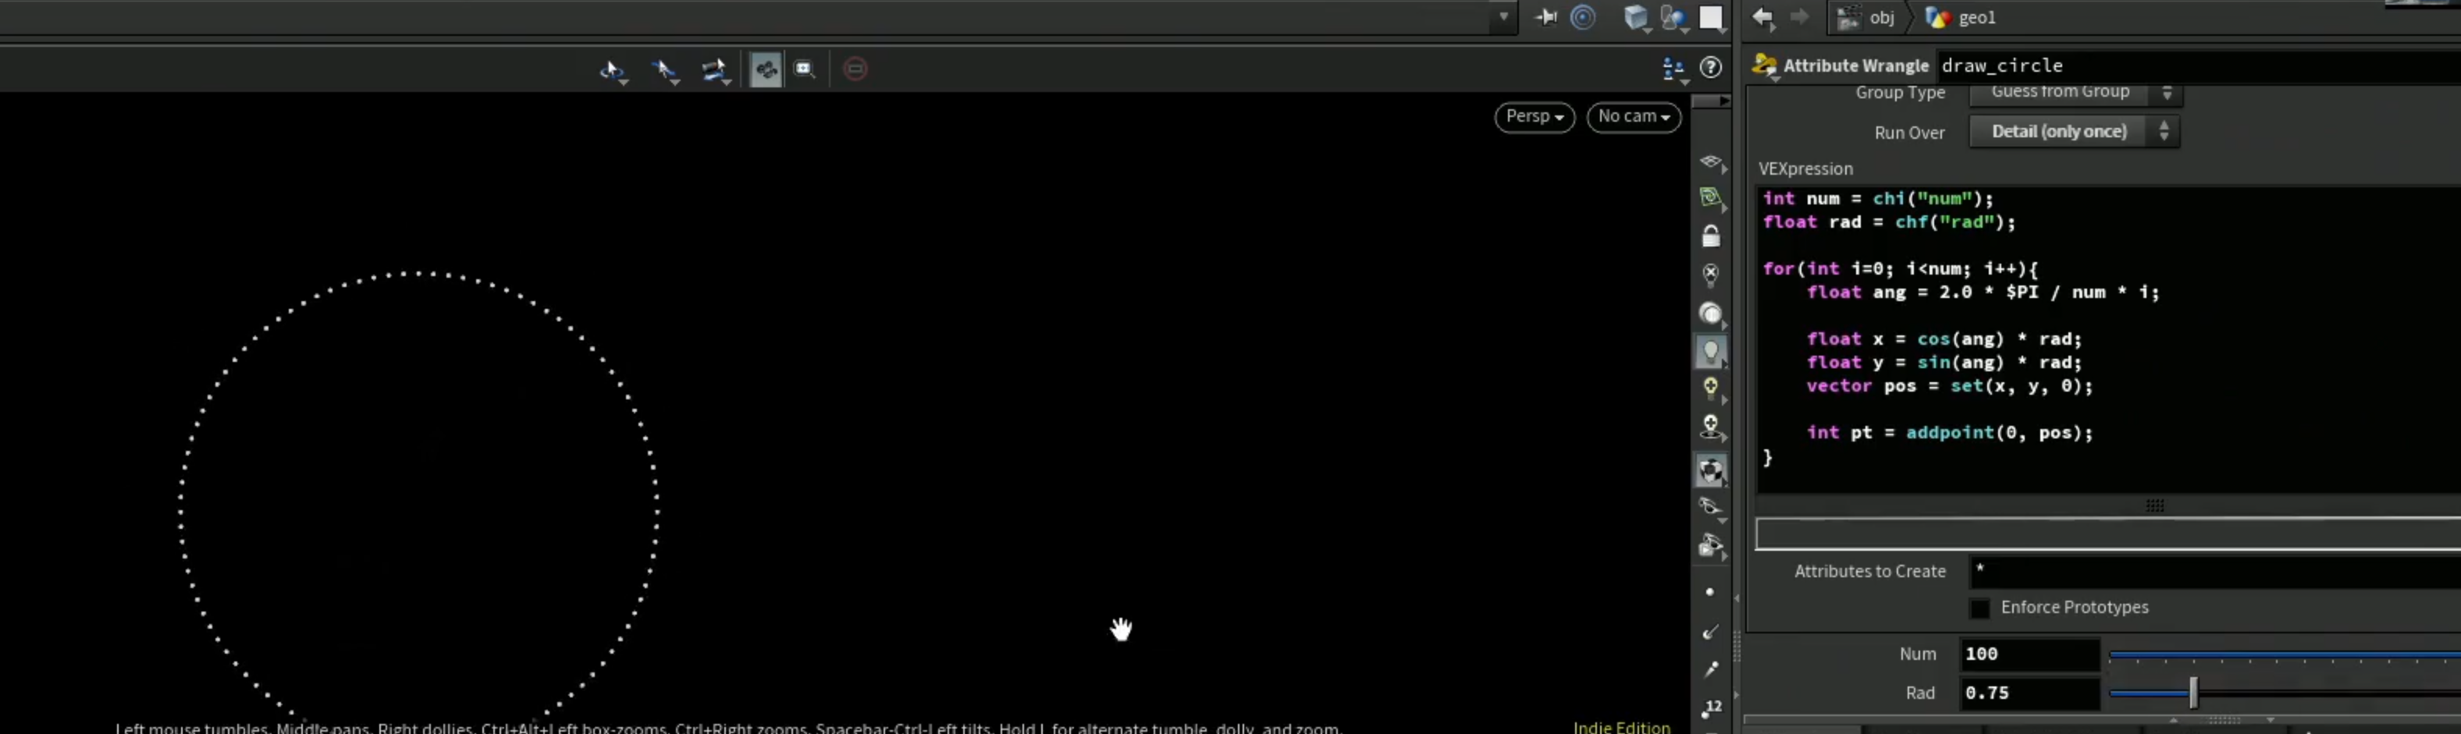Click the Num value field
Viewport: 2461px width, 734px height.
[x=2029, y=654]
